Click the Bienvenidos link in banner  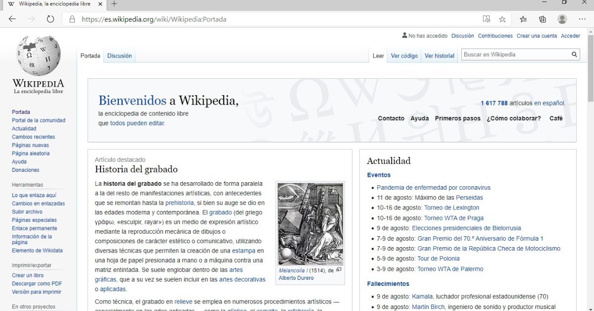(132, 101)
